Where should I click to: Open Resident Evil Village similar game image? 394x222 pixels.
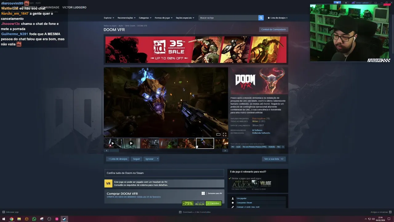pos(262,184)
